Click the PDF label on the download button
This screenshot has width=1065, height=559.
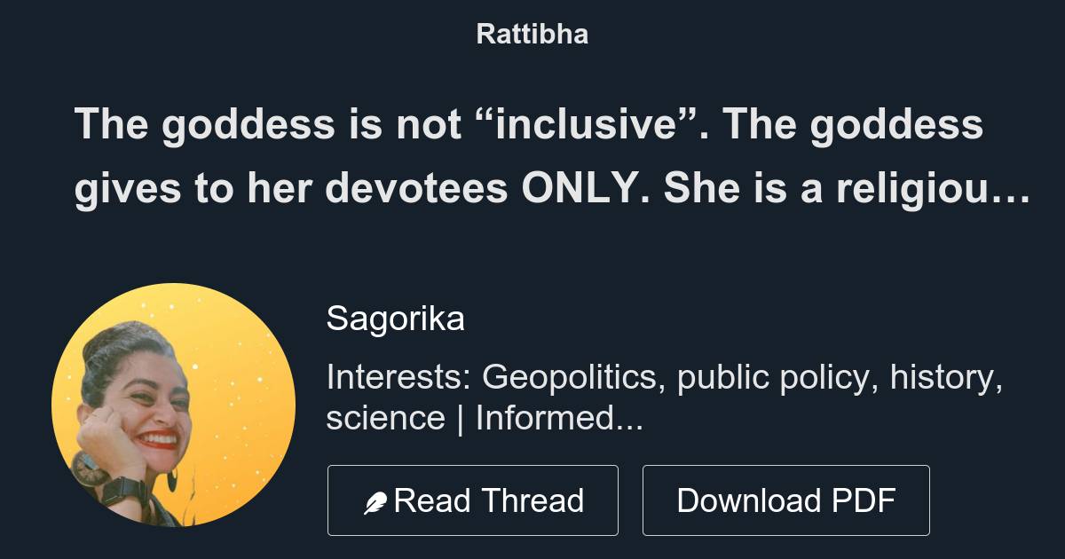[x=865, y=500]
